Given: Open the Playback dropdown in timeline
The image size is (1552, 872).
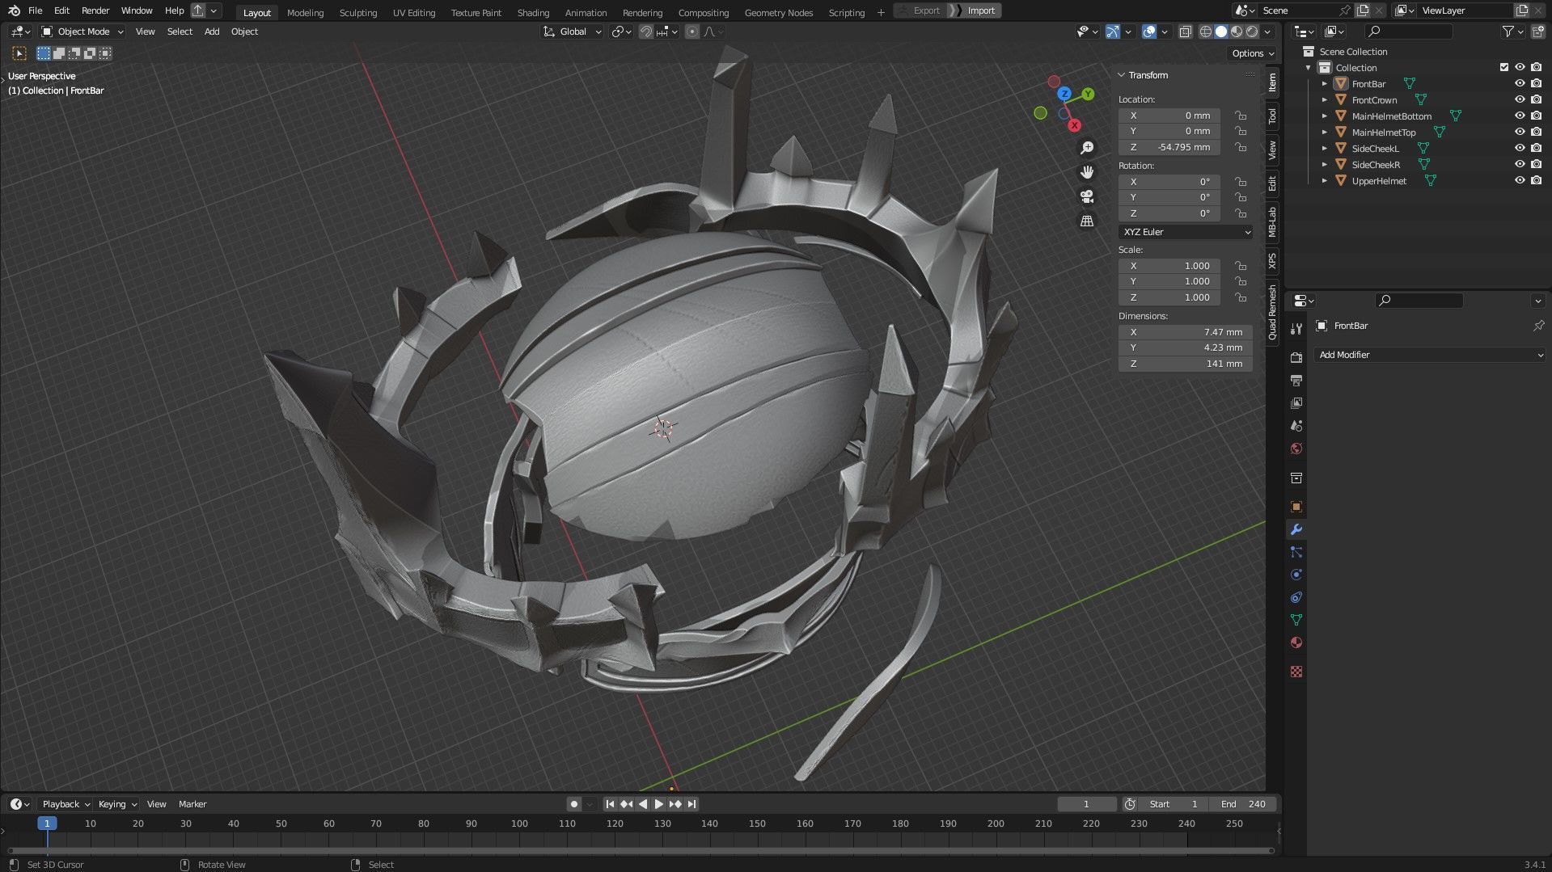Looking at the screenshot, I should 66,804.
